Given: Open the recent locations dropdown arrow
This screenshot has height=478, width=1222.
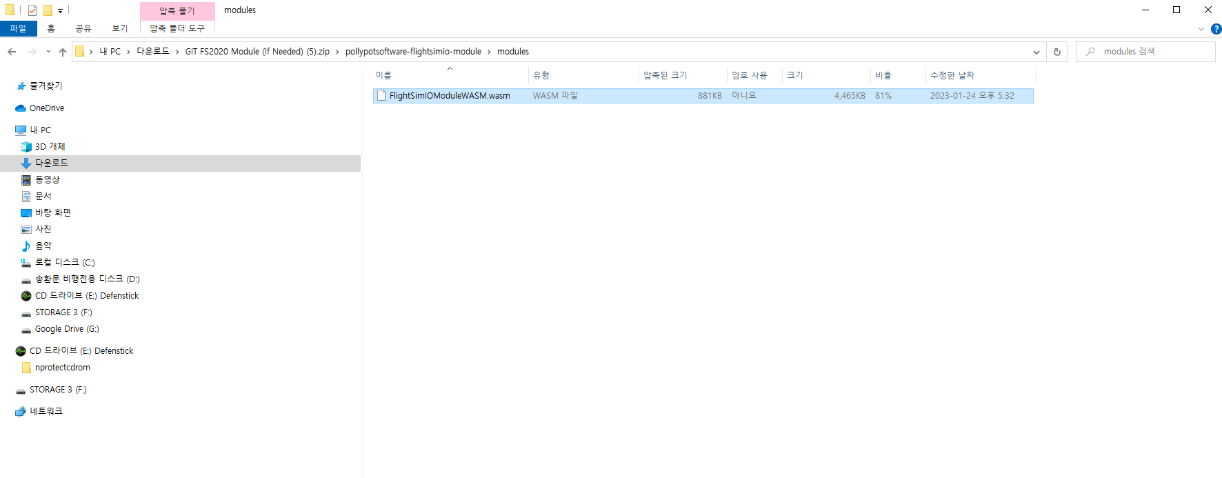Looking at the screenshot, I should (x=48, y=52).
